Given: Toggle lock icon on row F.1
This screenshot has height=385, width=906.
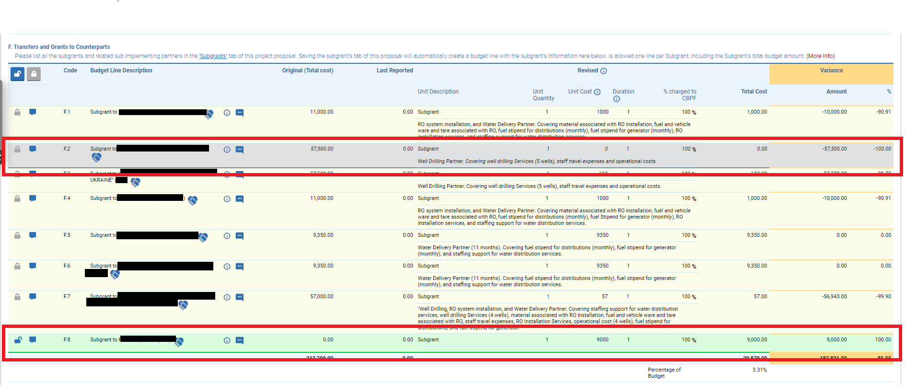Looking at the screenshot, I should (17, 112).
